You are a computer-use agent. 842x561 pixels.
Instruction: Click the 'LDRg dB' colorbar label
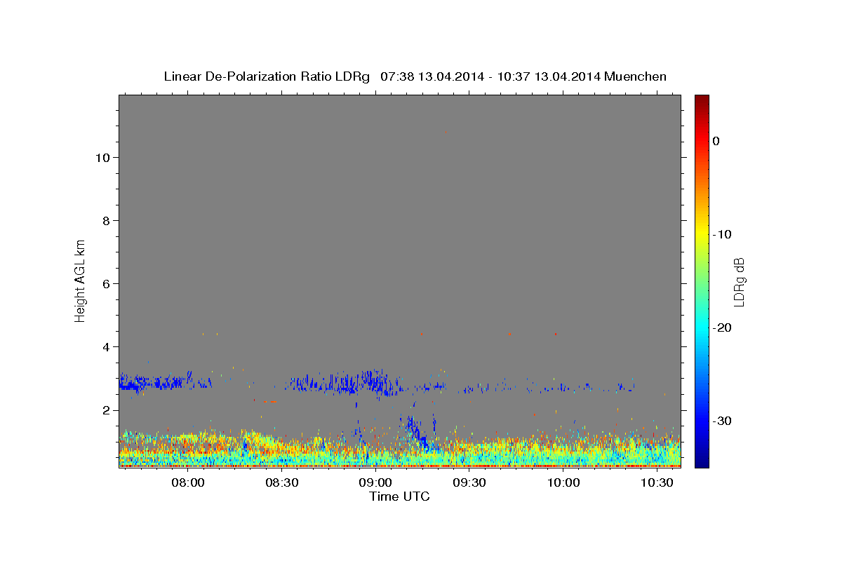[739, 282]
